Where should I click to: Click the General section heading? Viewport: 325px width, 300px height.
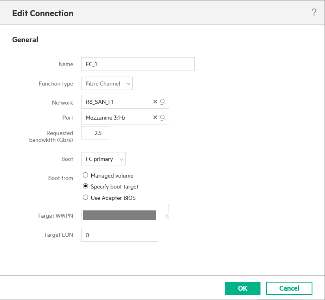tap(25, 40)
